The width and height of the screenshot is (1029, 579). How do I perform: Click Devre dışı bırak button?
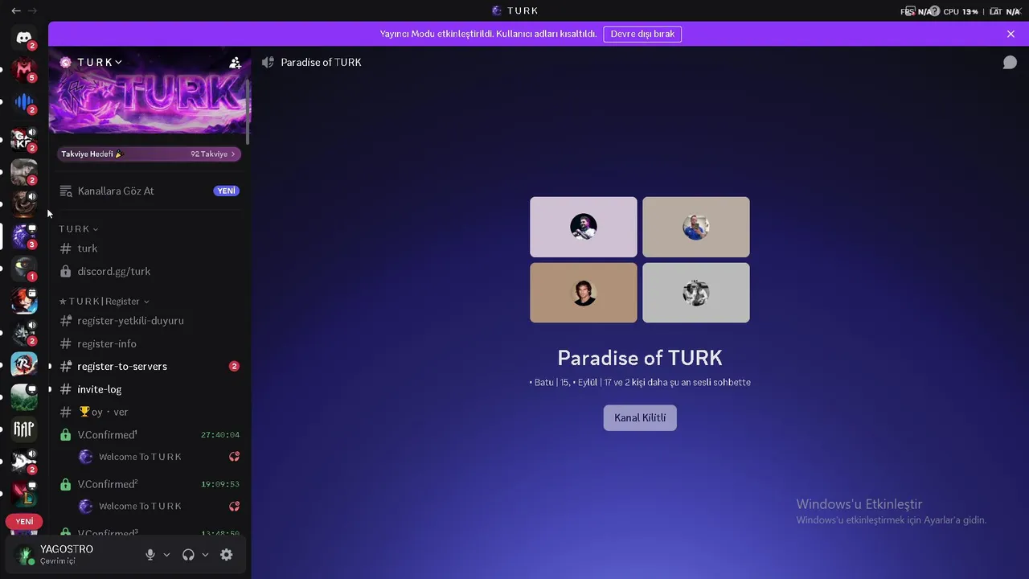(x=642, y=34)
